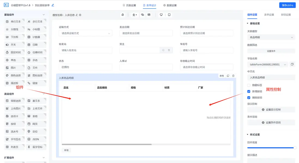Viewport: 299px width, 163px height.
Task: Click the 始发站 input field
Action: click(x=86, y=50)
